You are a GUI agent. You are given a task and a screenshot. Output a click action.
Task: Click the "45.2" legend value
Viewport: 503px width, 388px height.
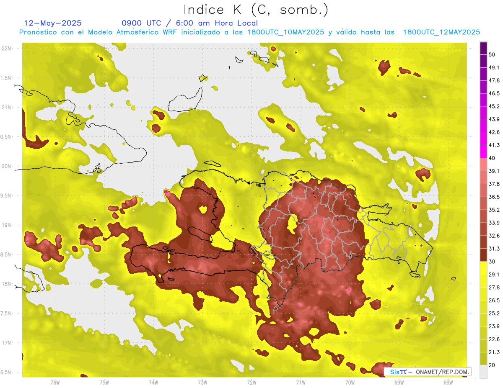click(x=494, y=106)
